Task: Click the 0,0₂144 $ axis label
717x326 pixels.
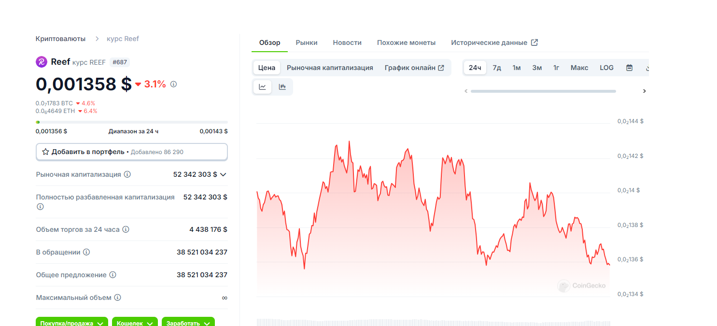Action: coord(630,121)
